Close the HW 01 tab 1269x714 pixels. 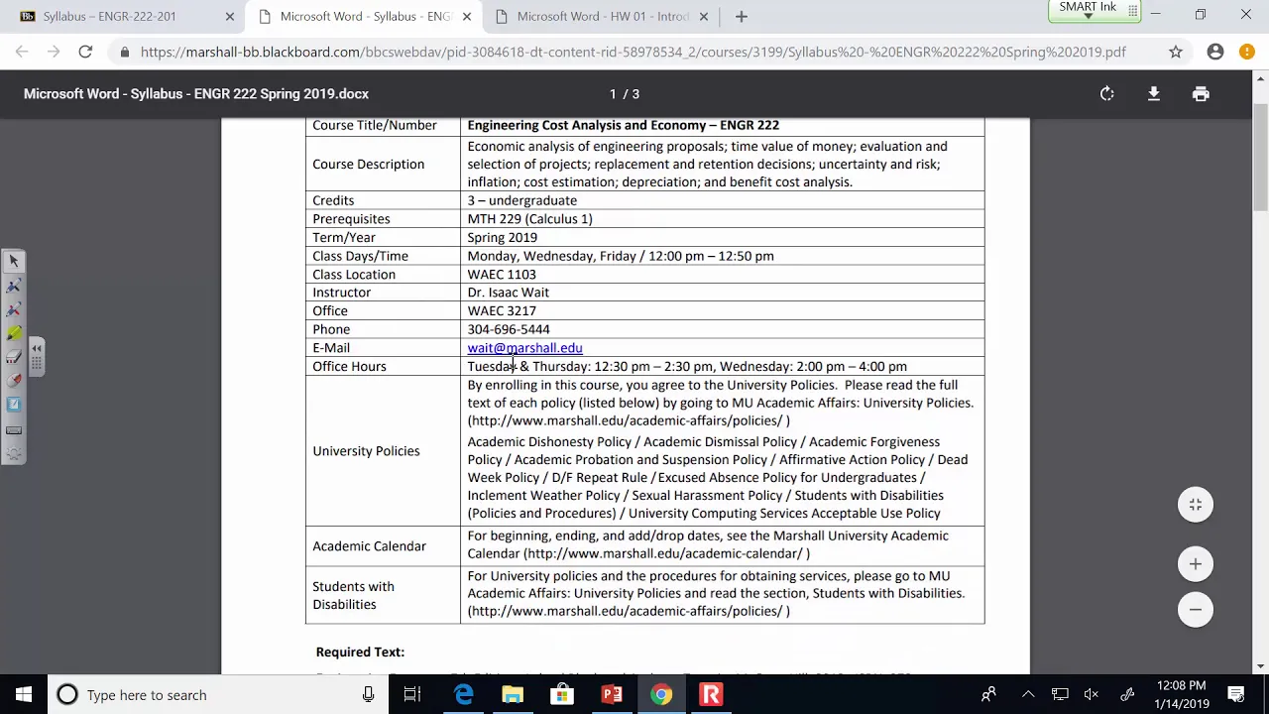704,16
